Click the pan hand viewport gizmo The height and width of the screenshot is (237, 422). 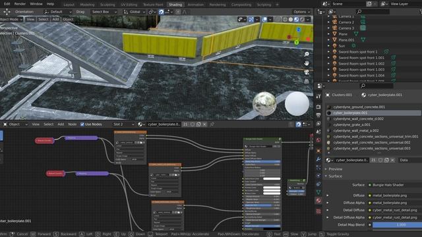tap(306, 63)
